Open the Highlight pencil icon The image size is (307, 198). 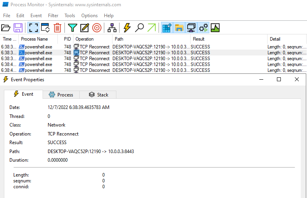[x=85, y=28]
